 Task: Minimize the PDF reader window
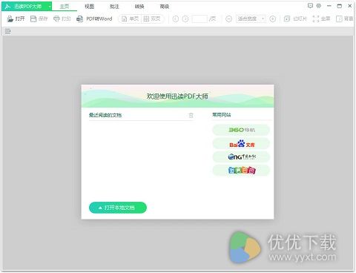point(329,6)
